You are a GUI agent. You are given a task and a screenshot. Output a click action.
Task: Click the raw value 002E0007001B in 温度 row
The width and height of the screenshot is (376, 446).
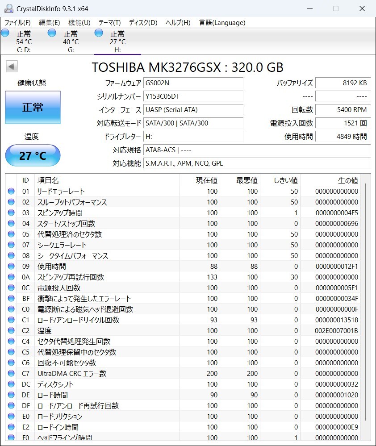tap(336, 330)
